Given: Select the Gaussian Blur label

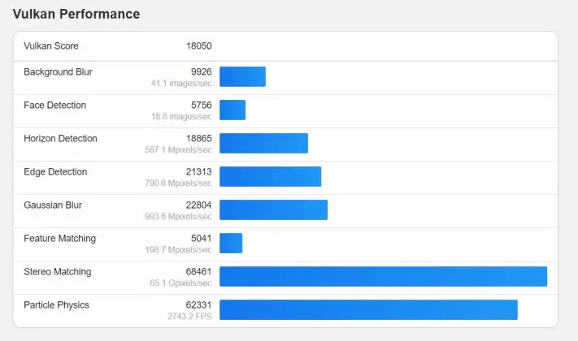Looking at the screenshot, I should [x=53, y=205].
